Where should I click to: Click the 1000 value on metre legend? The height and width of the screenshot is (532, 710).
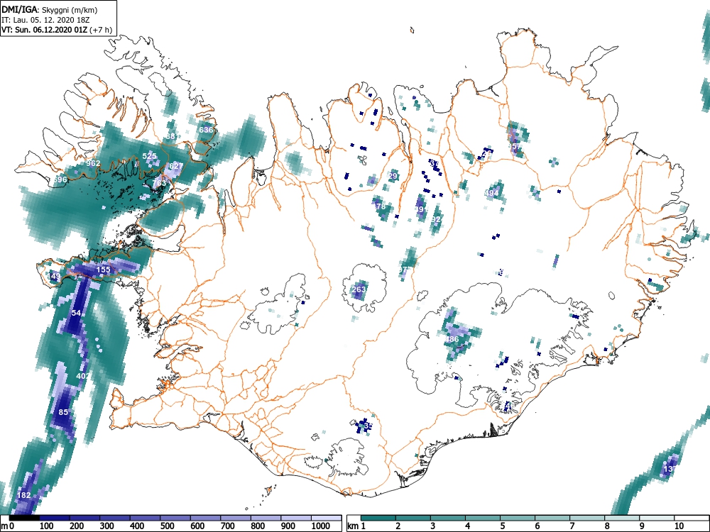point(321,526)
